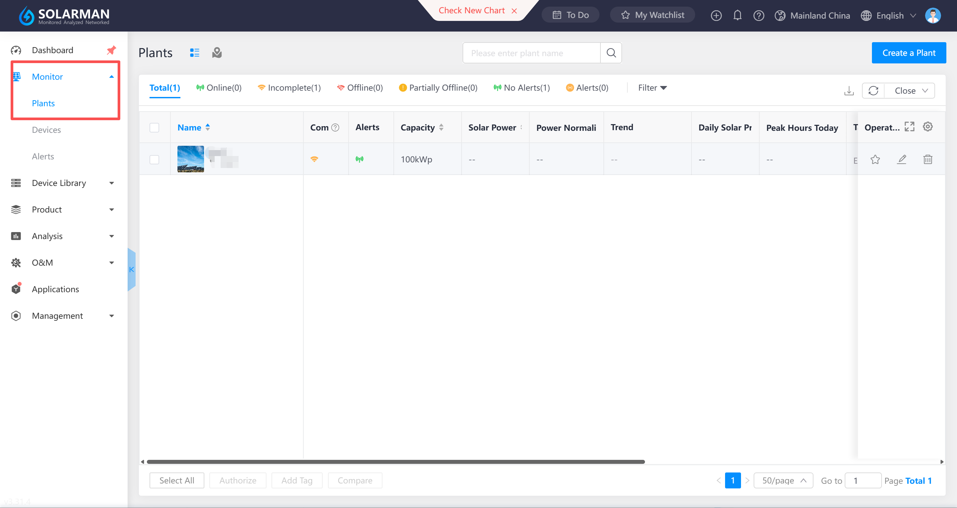
Task: Click the Create a Plant button
Action: pos(908,53)
